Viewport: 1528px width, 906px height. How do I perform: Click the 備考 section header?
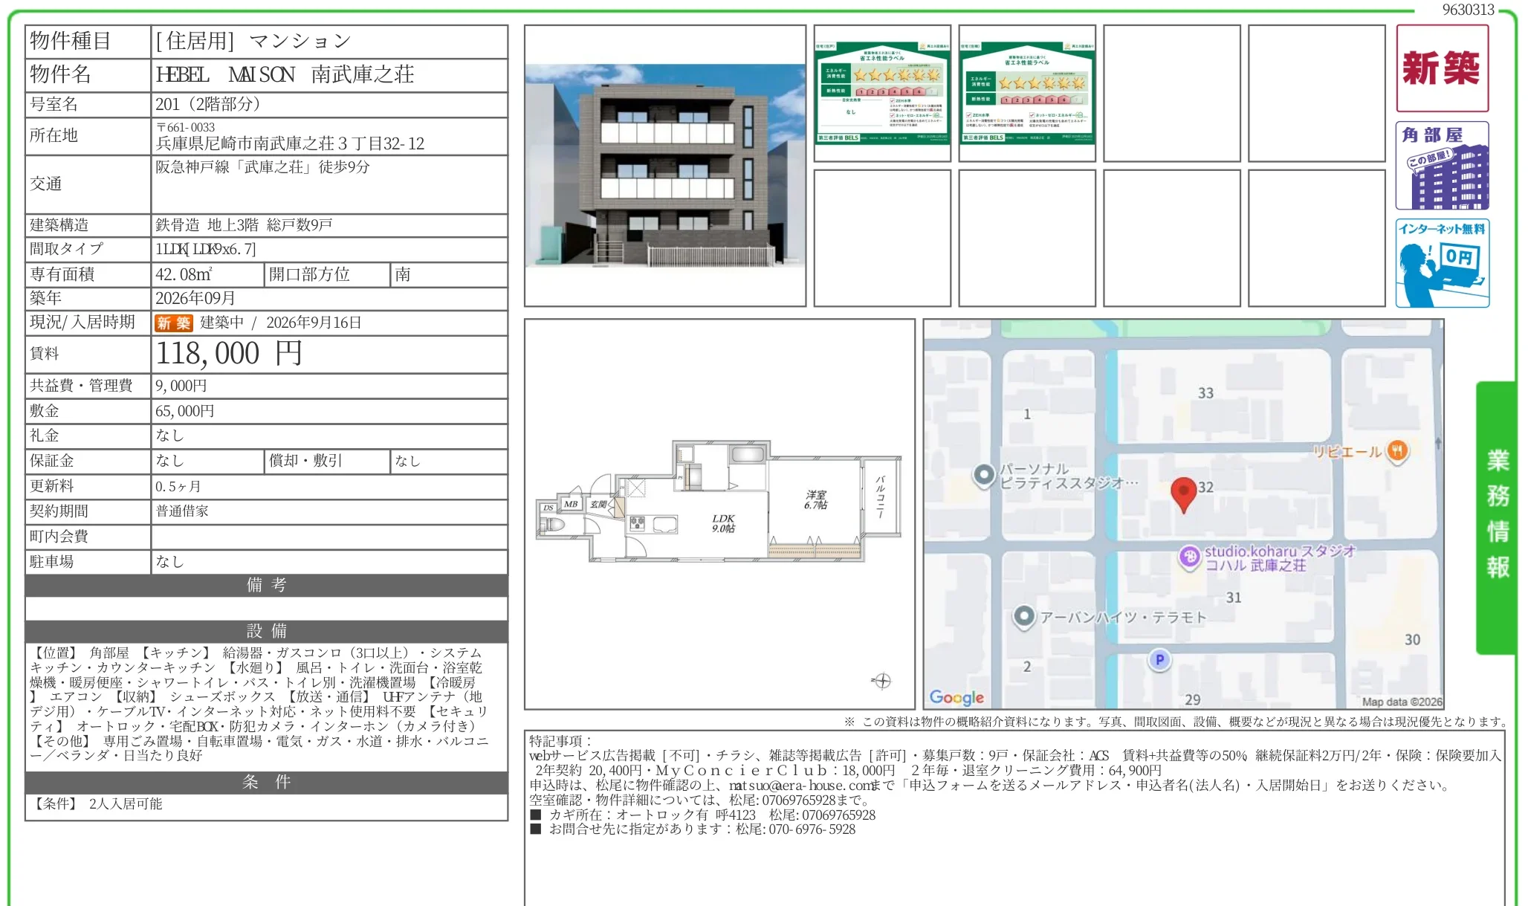pyautogui.click(x=266, y=585)
